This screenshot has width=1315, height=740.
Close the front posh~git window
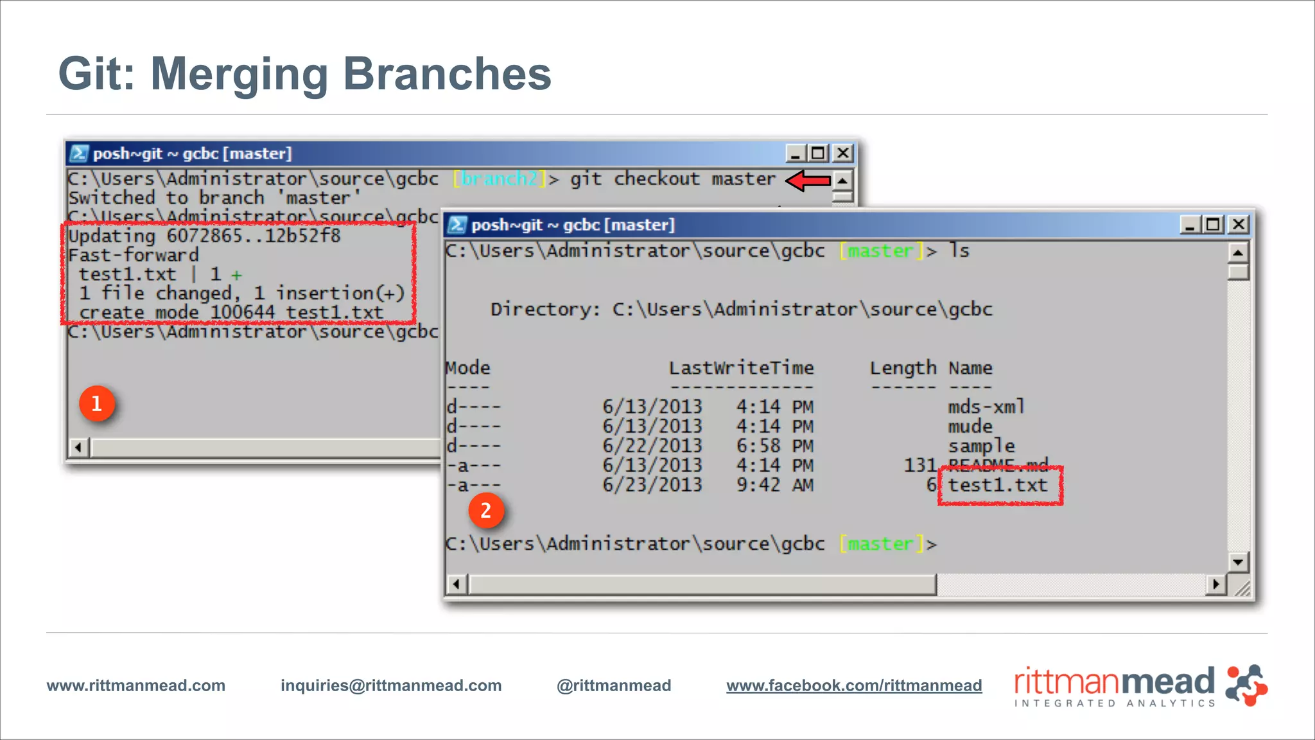coord(1238,225)
